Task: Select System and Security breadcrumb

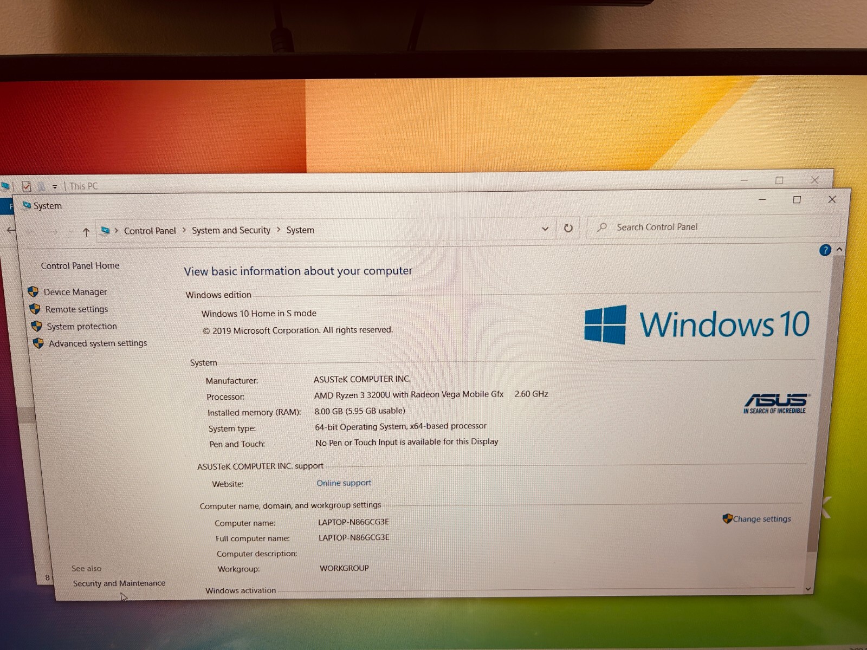Action: pos(231,230)
